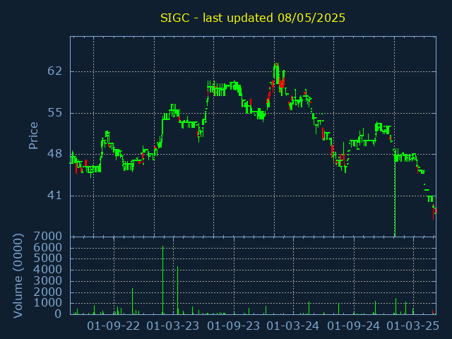Click the date label 01-09-23
Image resolution: width=452 pixels, height=339 pixels.
tap(234, 326)
